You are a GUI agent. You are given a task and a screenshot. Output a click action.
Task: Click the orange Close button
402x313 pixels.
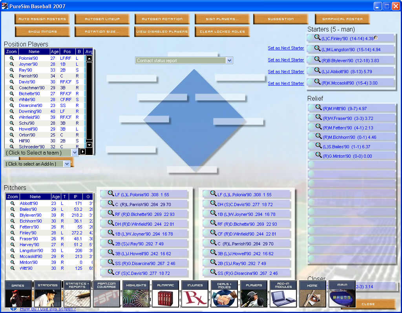click(368, 304)
